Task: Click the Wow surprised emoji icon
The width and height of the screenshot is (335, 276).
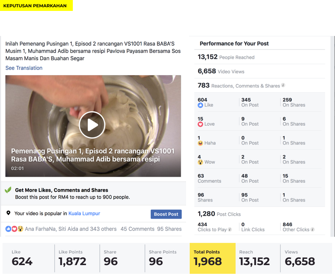Action: [200, 162]
